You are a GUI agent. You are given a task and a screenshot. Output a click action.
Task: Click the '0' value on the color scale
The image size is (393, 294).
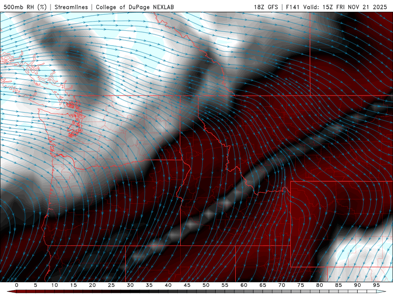[17, 285]
